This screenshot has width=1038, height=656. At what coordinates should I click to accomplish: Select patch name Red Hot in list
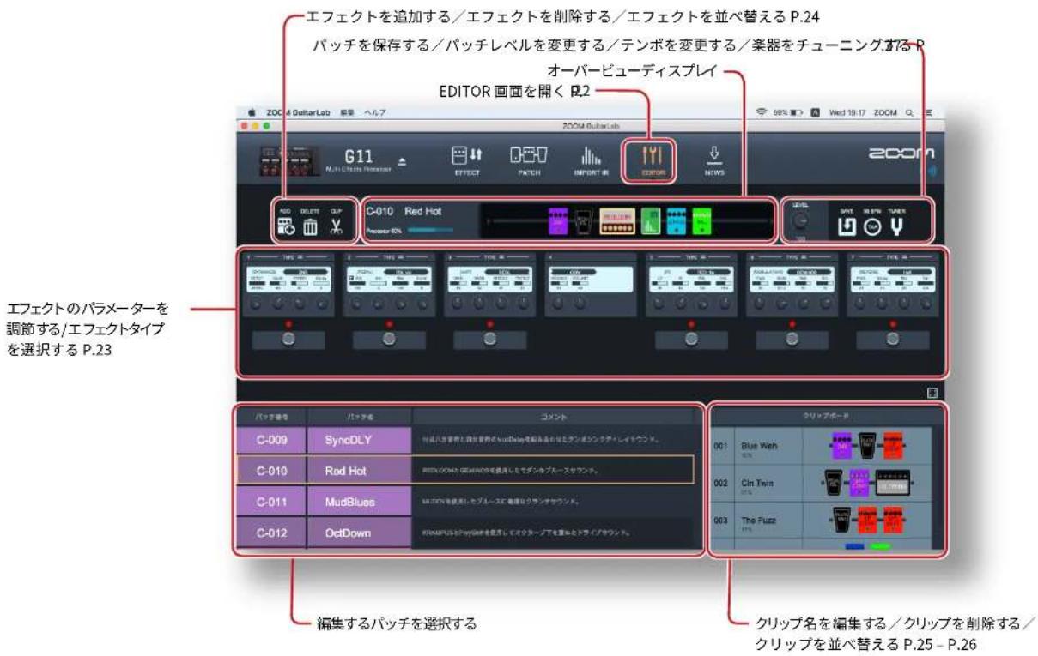pos(359,471)
